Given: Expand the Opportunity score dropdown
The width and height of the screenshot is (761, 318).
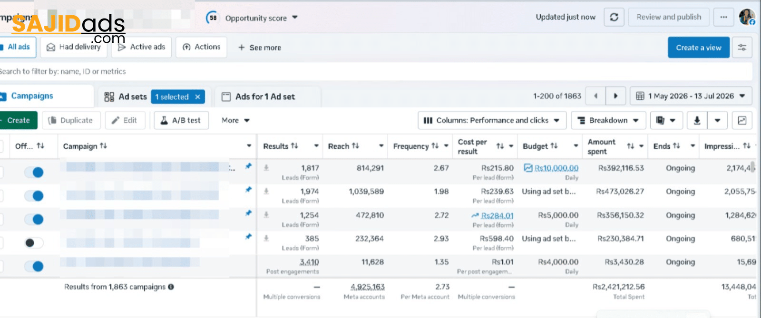Looking at the screenshot, I should (295, 18).
